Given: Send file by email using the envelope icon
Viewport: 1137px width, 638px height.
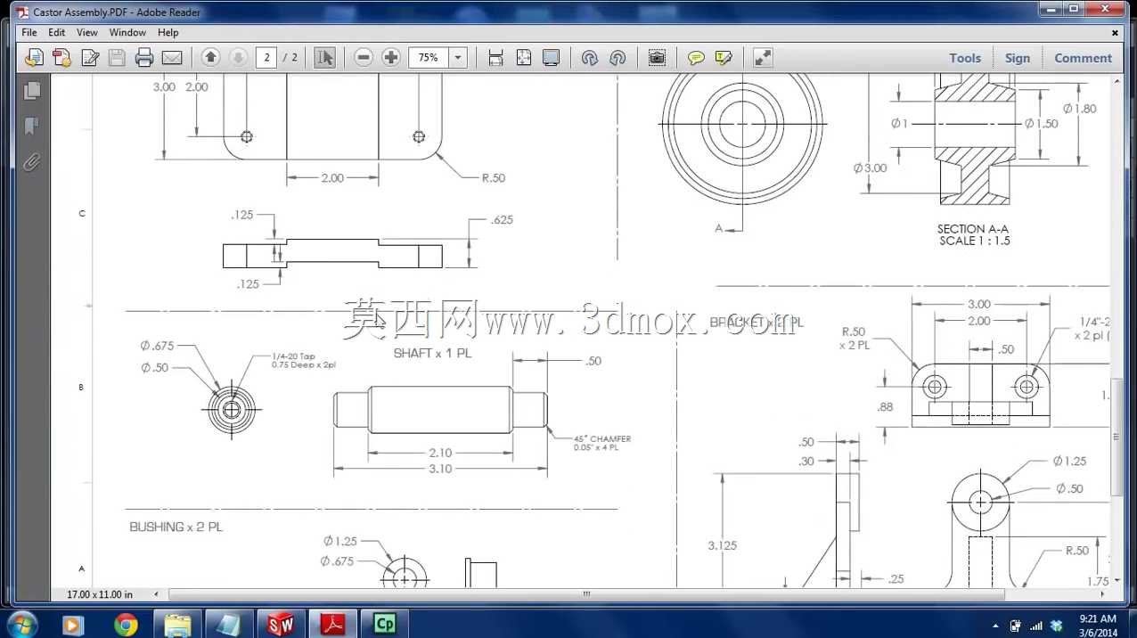Looking at the screenshot, I should point(172,58).
